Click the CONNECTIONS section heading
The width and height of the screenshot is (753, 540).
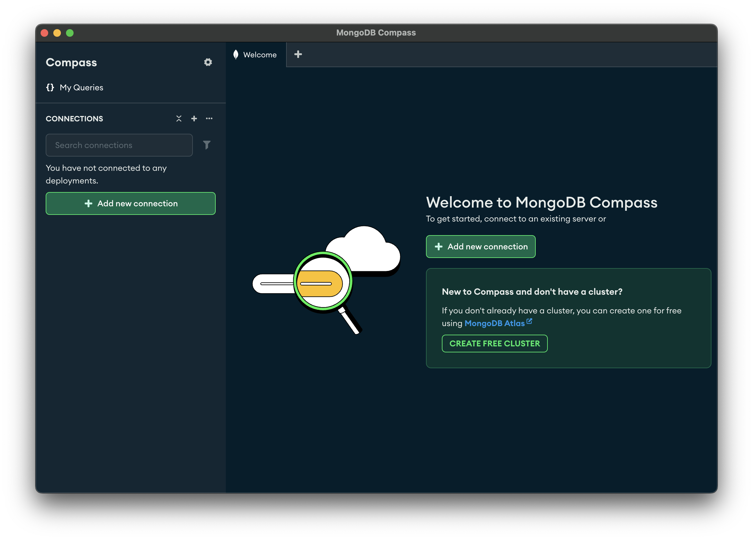[74, 119]
